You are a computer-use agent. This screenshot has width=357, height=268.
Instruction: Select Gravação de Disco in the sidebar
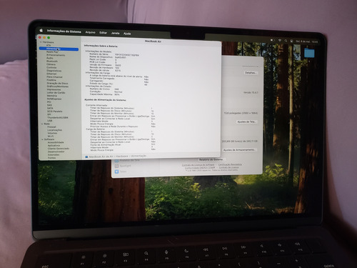tap(57, 84)
